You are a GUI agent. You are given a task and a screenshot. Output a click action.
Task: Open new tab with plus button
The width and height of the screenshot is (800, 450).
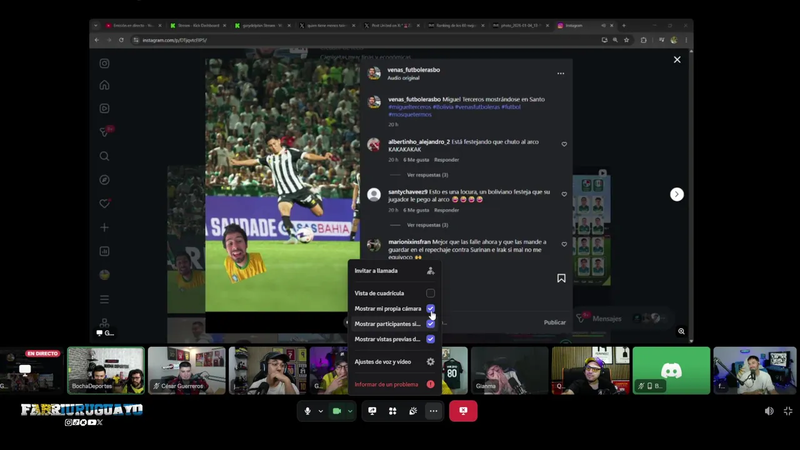click(624, 26)
